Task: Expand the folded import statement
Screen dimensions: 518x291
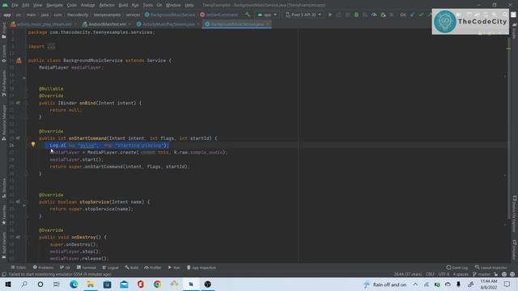Action: point(51,47)
